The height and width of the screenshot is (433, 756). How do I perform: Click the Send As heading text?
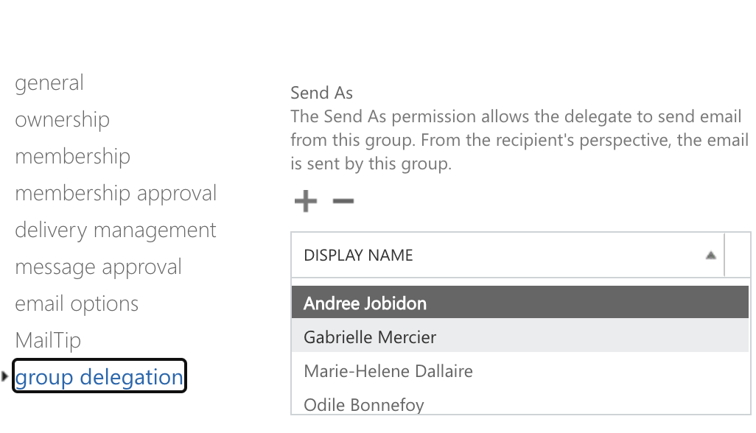point(322,94)
